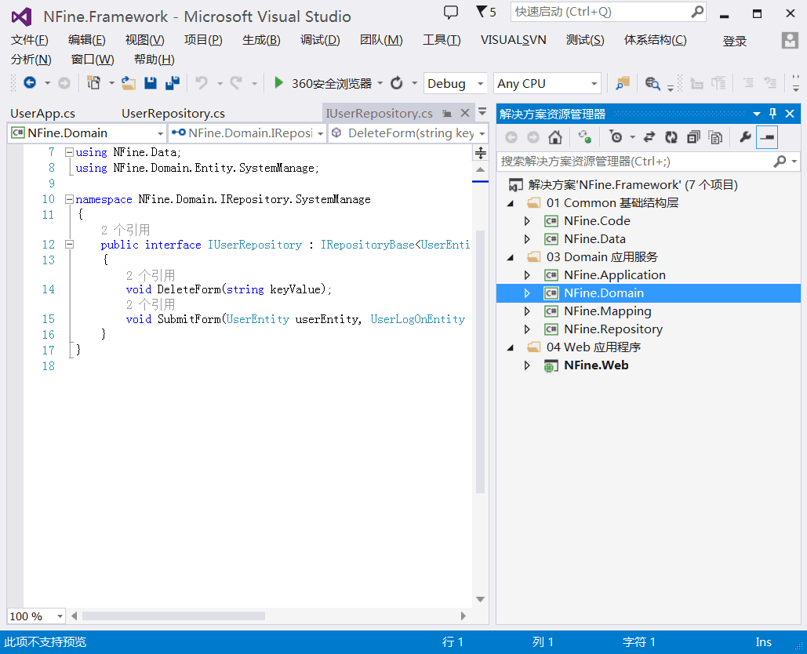
Task: Click the feedback speech bubble icon
Action: pos(451,12)
